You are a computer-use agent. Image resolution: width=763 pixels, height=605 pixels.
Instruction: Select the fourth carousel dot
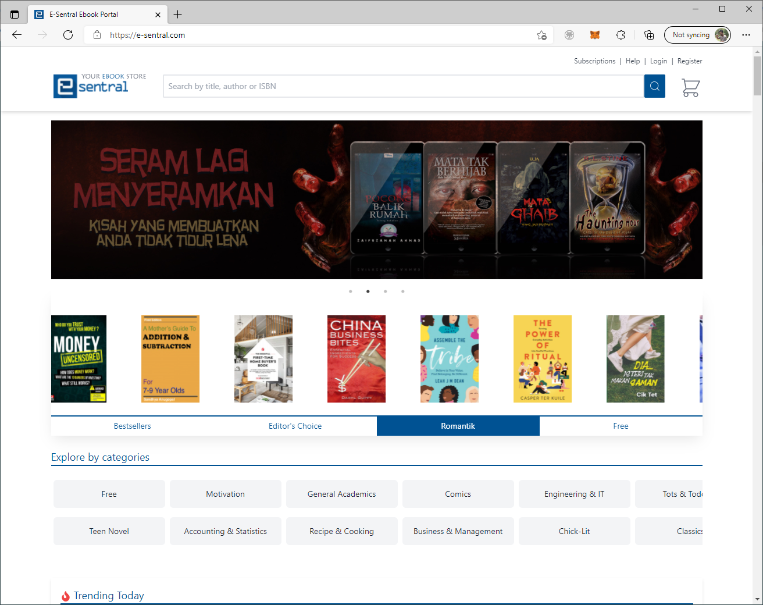[x=403, y=291]
